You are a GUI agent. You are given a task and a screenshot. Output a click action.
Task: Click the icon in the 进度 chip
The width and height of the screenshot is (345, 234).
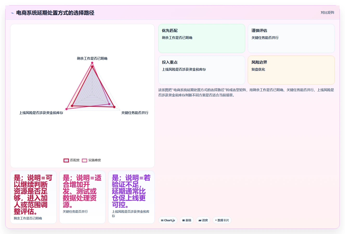click(x=200, y=220)
